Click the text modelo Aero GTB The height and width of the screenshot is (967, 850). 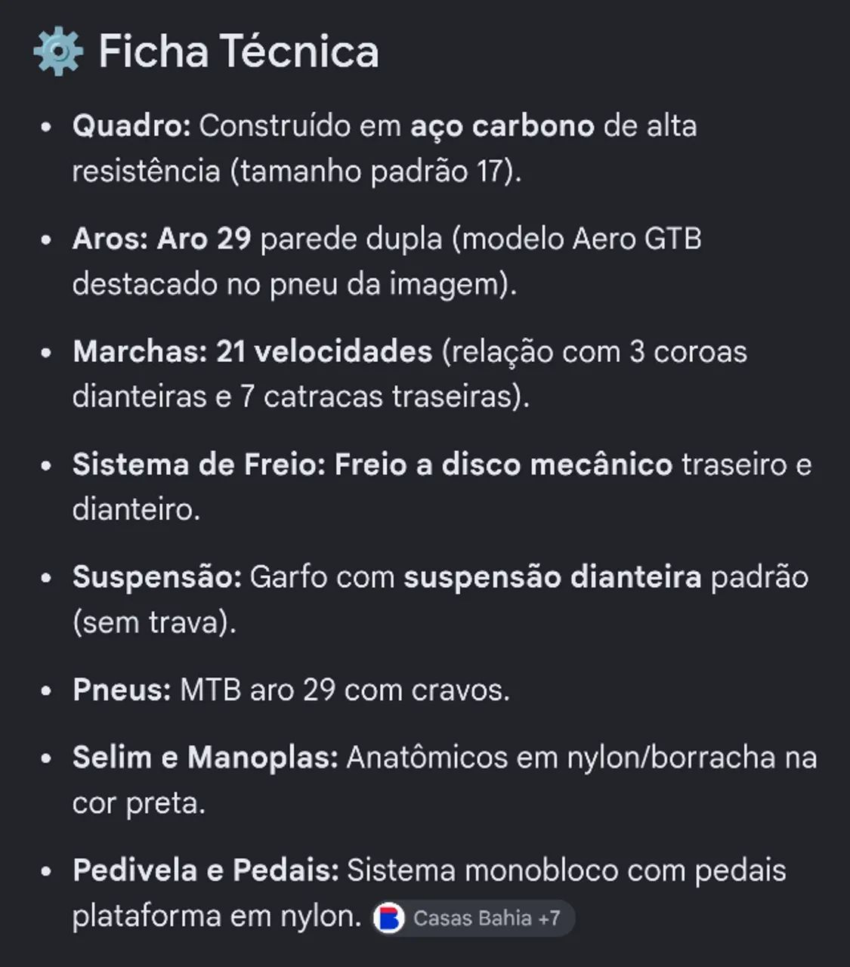pyautogui.click(x=581, y=239)
